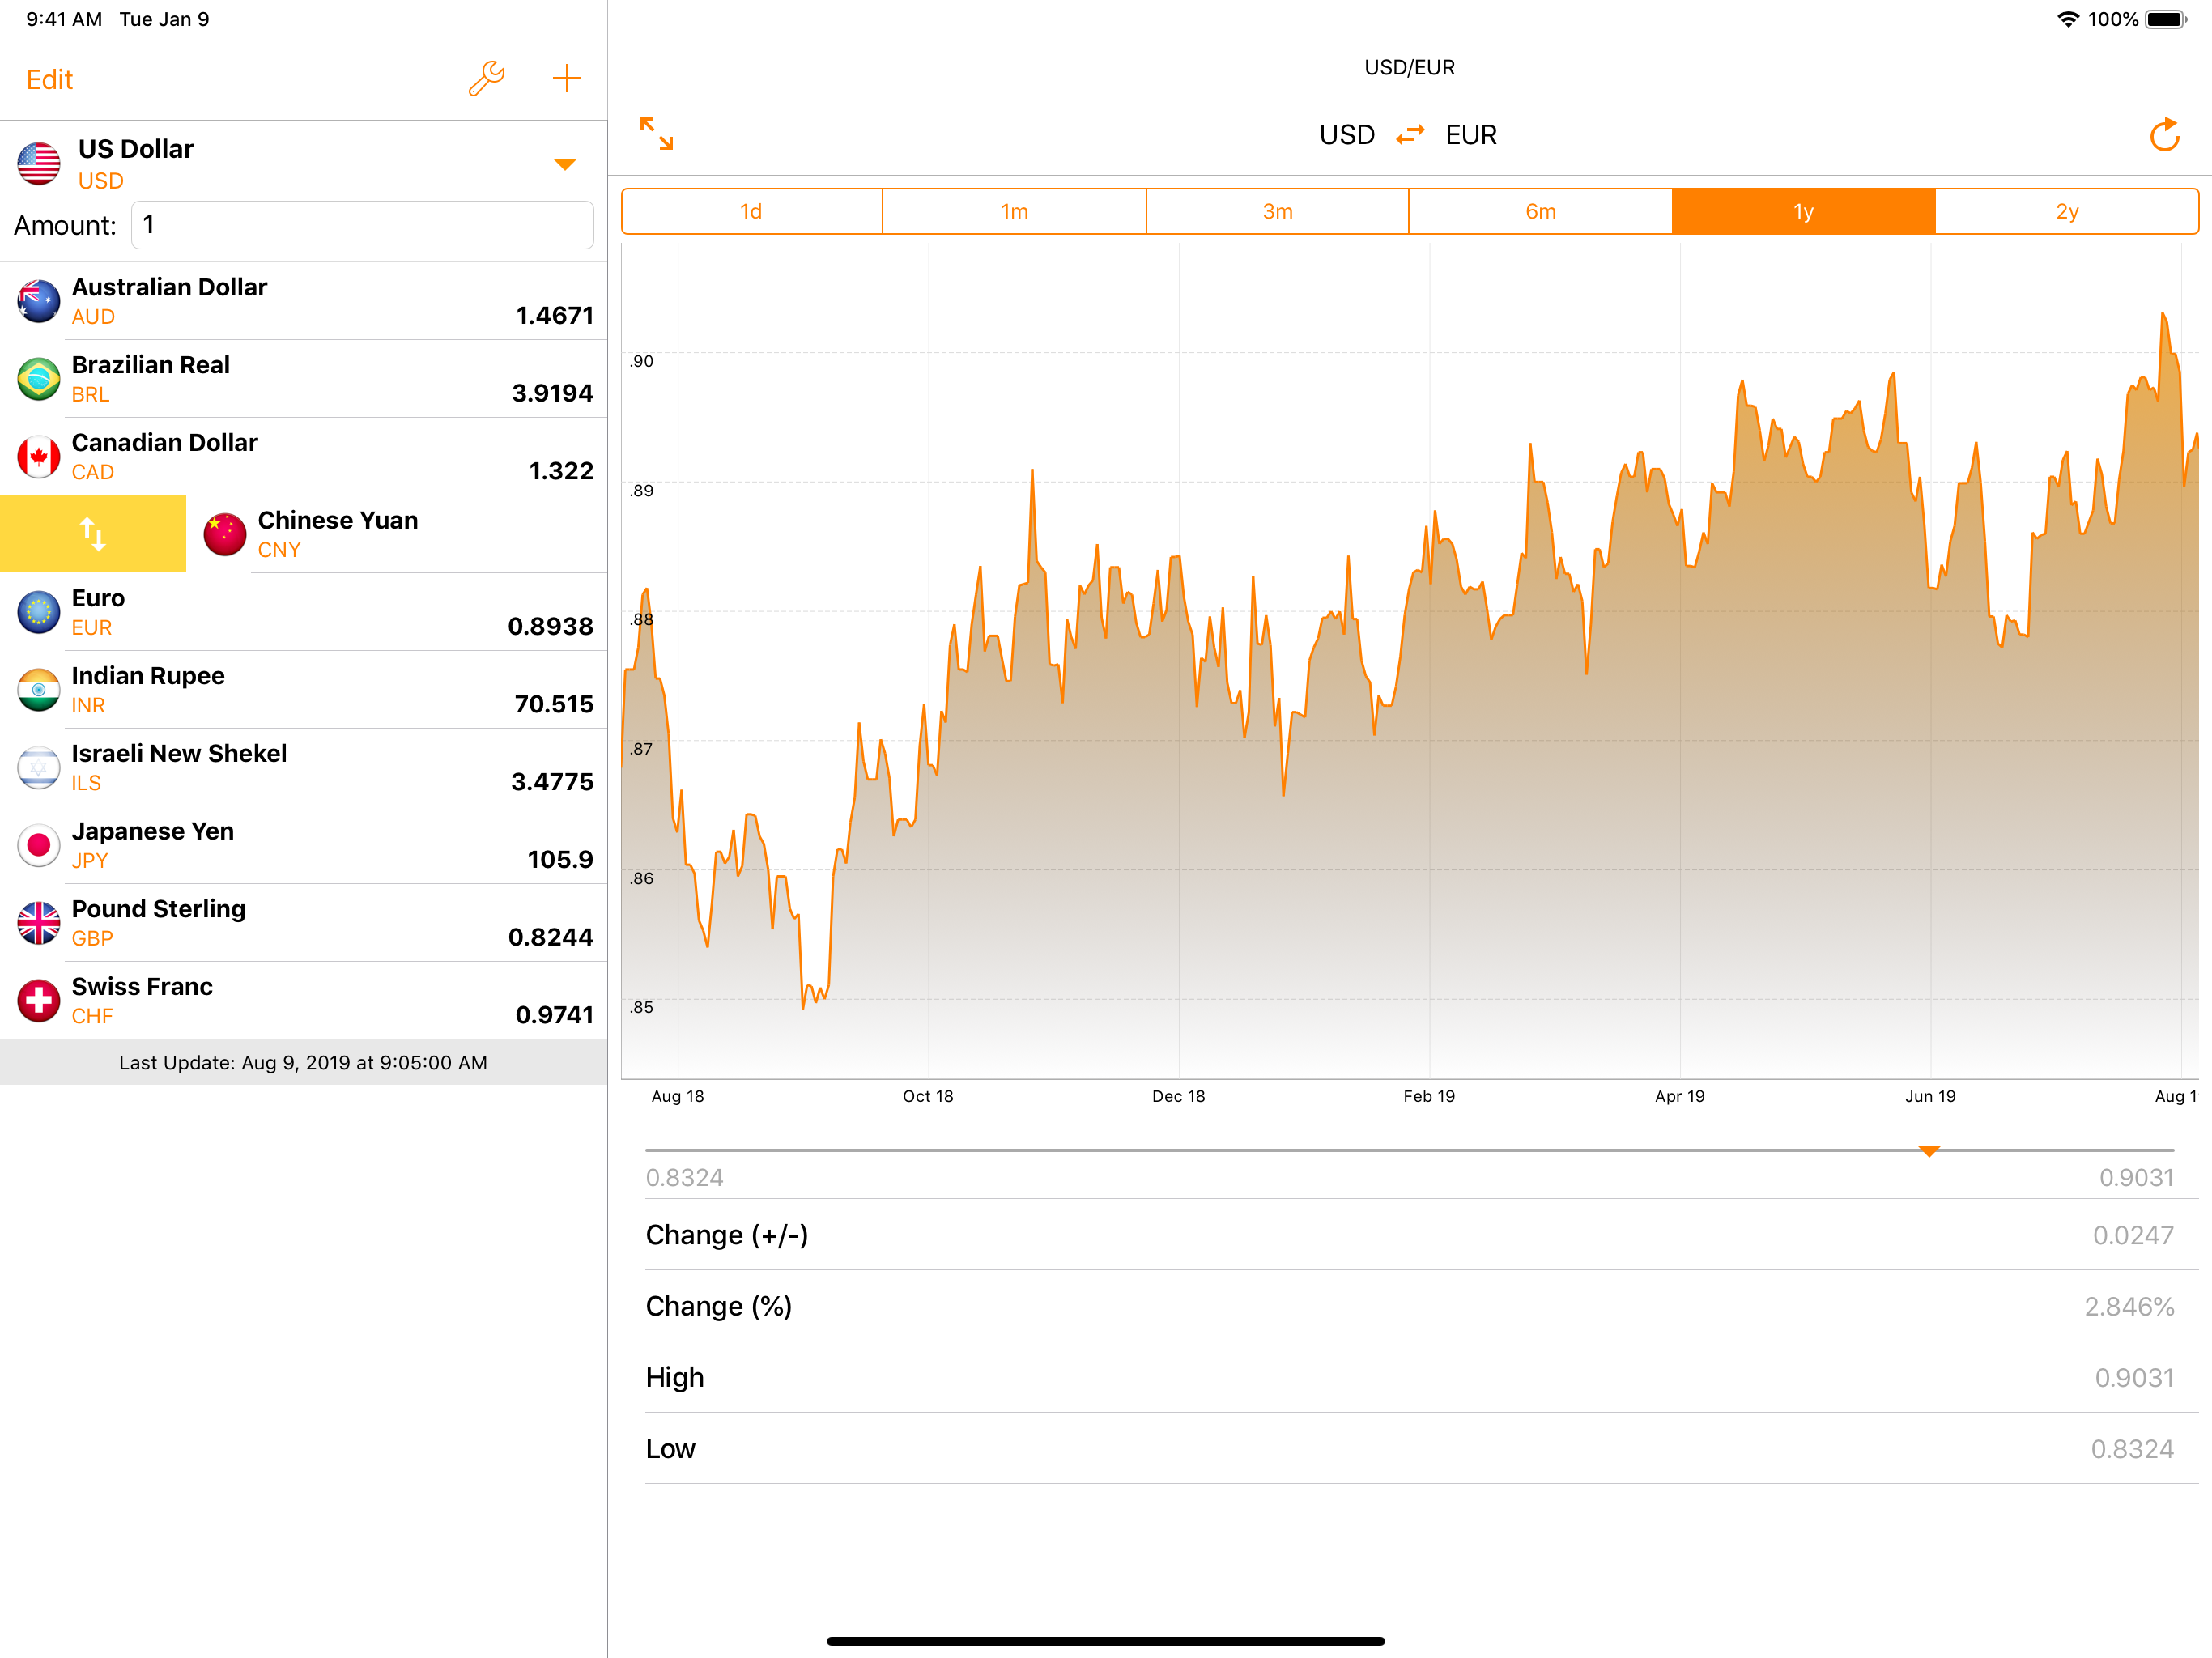2212x1658 pixels.
Task: Tap the Japanese Yen rate 105.9
Action: tap(560, 860)
